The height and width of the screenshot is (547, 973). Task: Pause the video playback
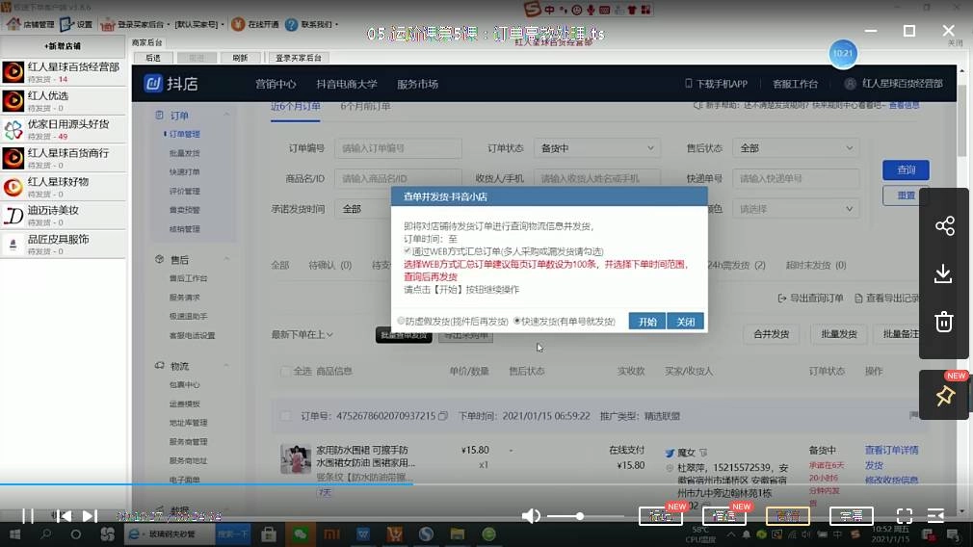[28, 516]
